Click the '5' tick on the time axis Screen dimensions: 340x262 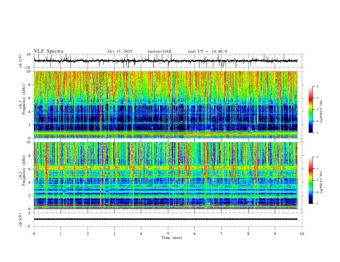pyautogui.click(x=168, y=234)
